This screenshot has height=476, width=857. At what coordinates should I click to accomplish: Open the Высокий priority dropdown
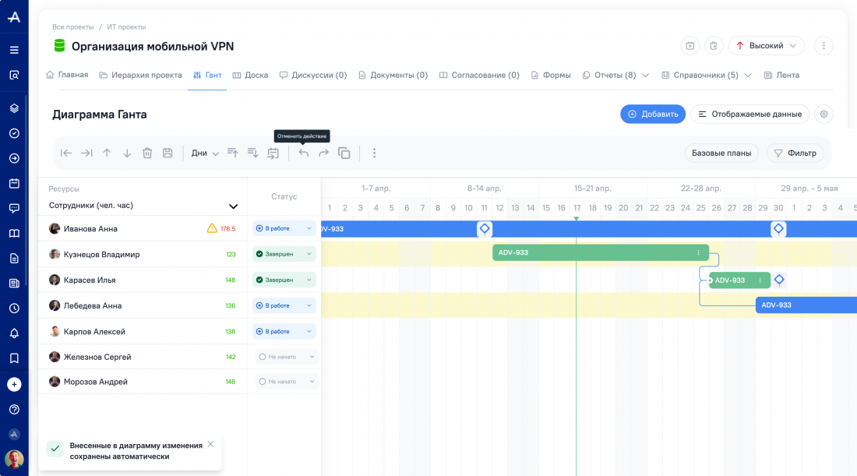766,46
